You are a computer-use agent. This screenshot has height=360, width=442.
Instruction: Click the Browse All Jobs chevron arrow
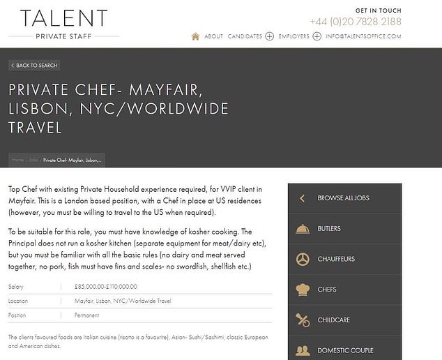pos(302,198)
